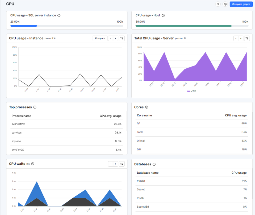Click the info icon next to Cores
The height and width of the screenshot is (215, 255).
coord(147,107)
